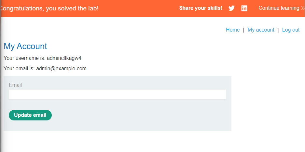Share the result via the LinkedIn icon

coord(244,8)
